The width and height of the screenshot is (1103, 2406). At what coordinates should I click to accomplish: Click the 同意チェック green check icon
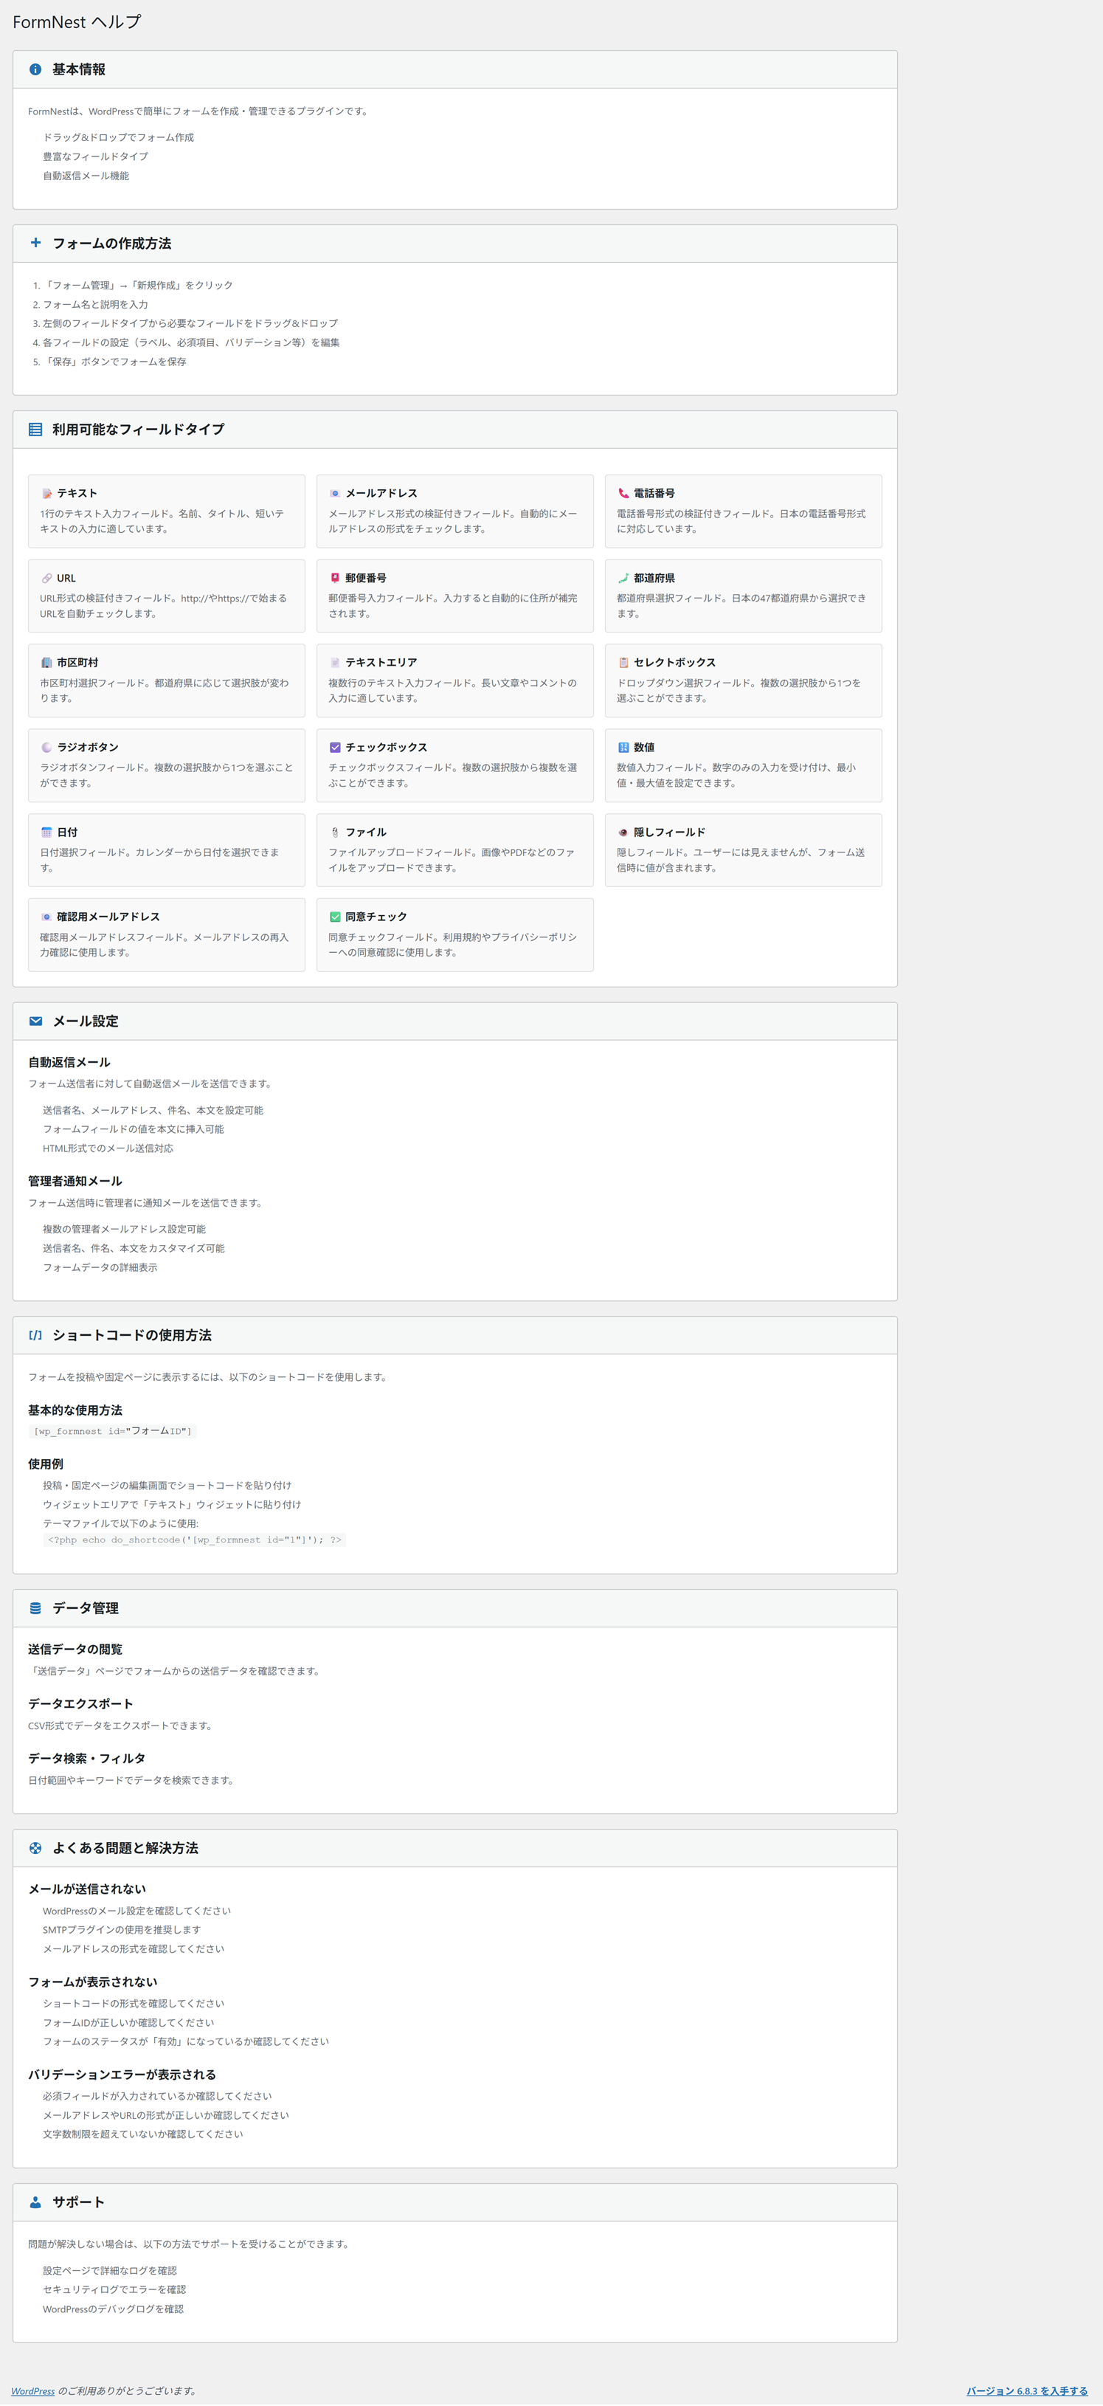[x=335, y=917]
